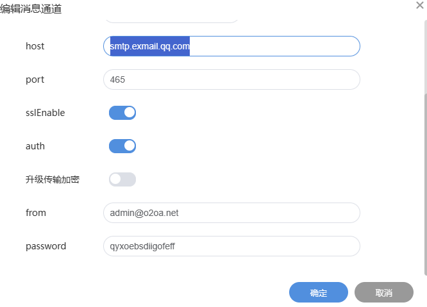Click into the password input field
The width and height of the screenshot is (427, 307).
point(231,246)
